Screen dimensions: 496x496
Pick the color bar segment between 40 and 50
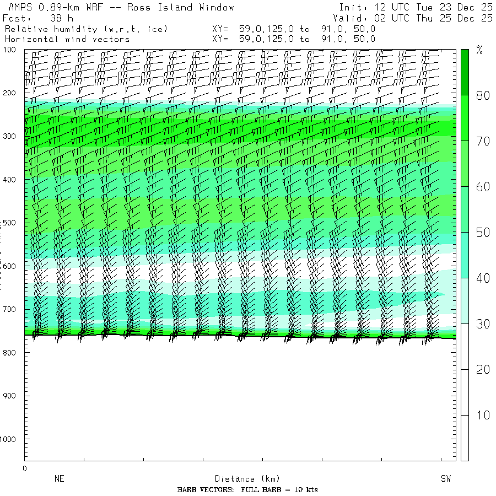tap(465, 255)
